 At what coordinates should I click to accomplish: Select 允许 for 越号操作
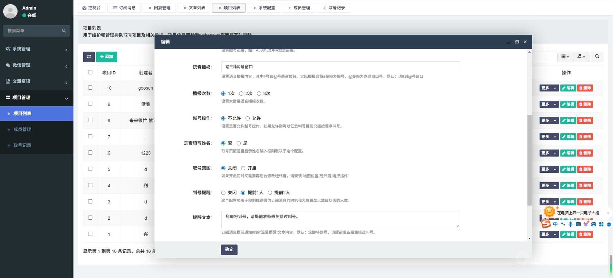pos(248,118)
